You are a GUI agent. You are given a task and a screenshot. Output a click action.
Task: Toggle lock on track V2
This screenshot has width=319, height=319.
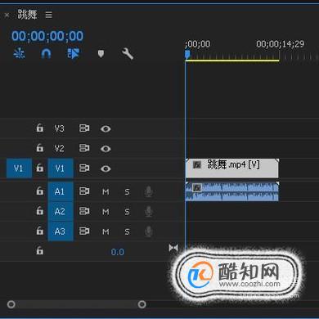tap(40, 147)
